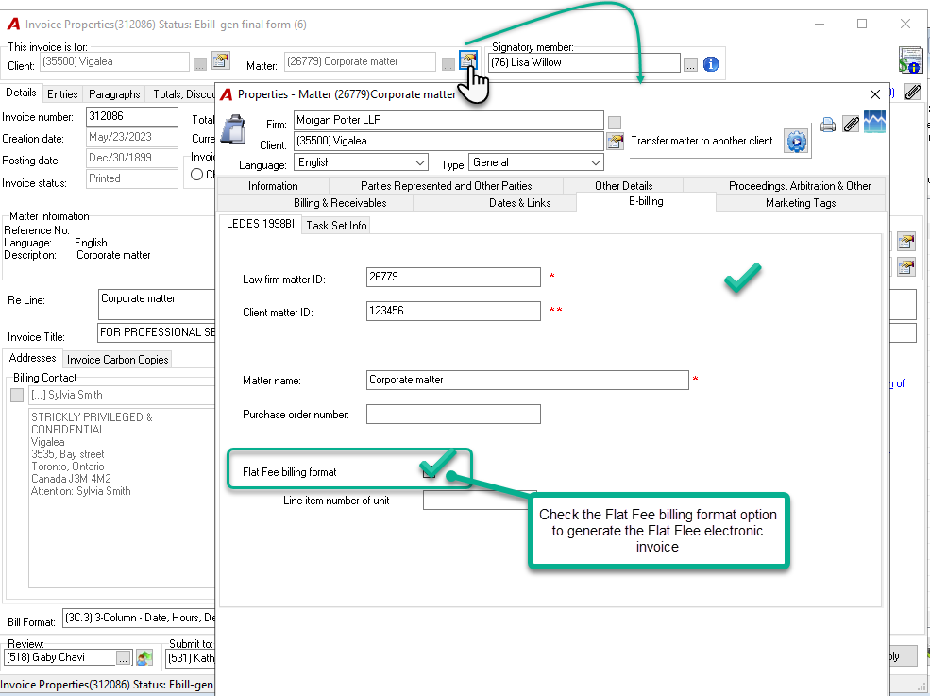Image resolution: width=930 pixels, height=696 pixels.
Task: Click the blue info icon beside Lisa Willow
Action: tap(711, 63)
